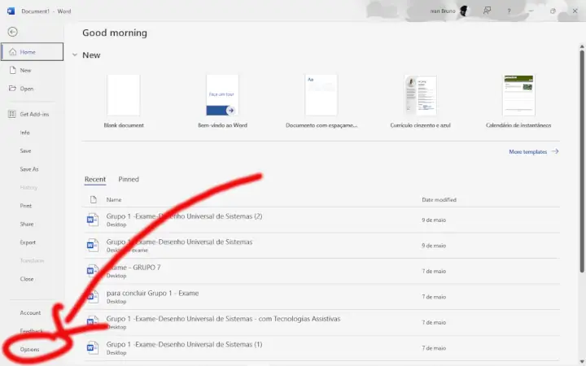
Task: Click the Name column header
Action: (x=114, y=200)
